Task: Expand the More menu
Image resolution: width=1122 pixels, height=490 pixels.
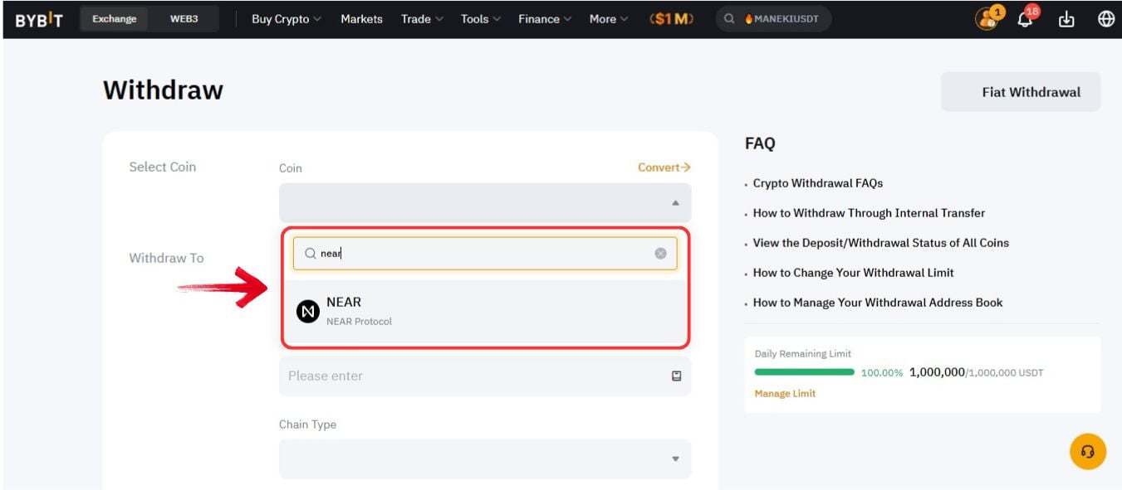Action: tap(609, 19)
